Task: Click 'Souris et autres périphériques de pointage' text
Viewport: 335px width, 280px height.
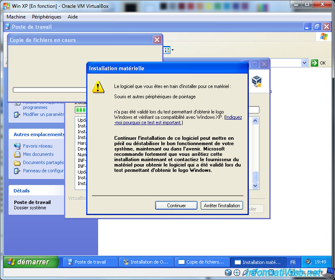Action: pyautogui.click(x=155, y=97)
